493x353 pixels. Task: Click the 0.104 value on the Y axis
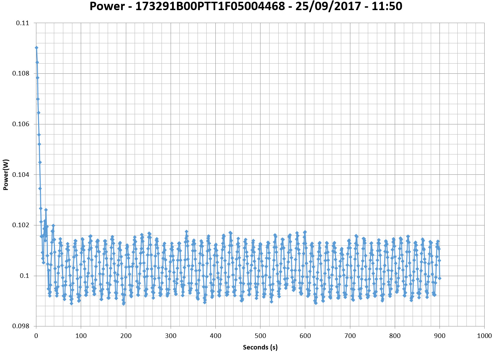coord(21,175)
